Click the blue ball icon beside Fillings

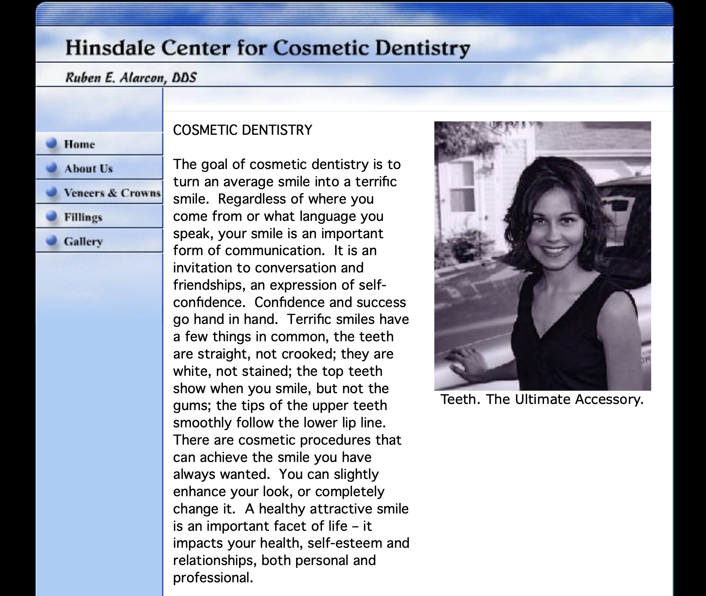click(x=52, y=216)
